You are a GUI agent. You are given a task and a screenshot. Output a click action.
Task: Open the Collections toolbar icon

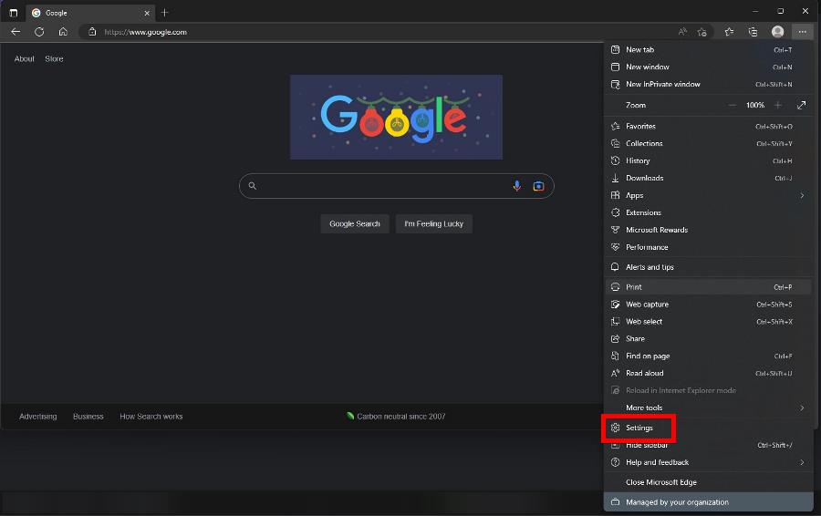pyautogui.click(x=753, y=32)
